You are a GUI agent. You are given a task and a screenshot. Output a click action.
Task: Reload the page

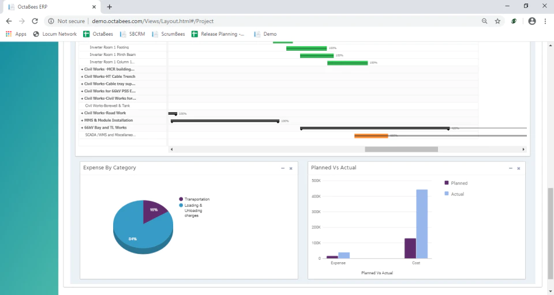point(35,21)
